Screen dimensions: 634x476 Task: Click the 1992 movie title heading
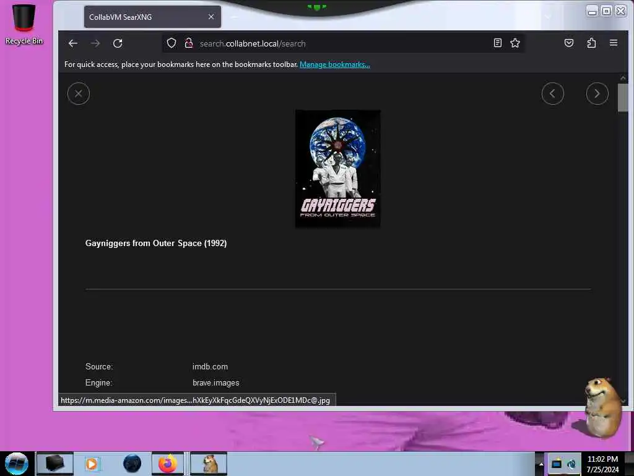click(155, 243)
